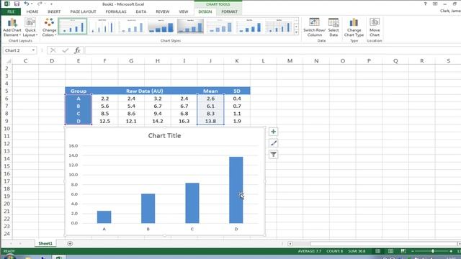Open Select Data dialog
The image size is (461, 259).
pyautogui.click(x=334, y=27)
